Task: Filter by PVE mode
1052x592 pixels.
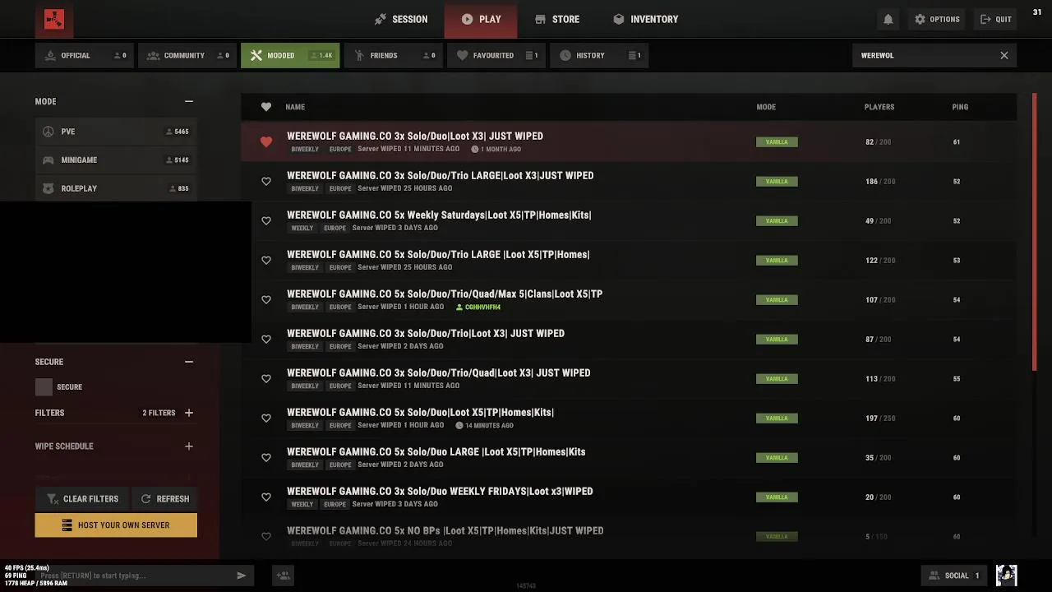Action: click(x=116, y=132)
